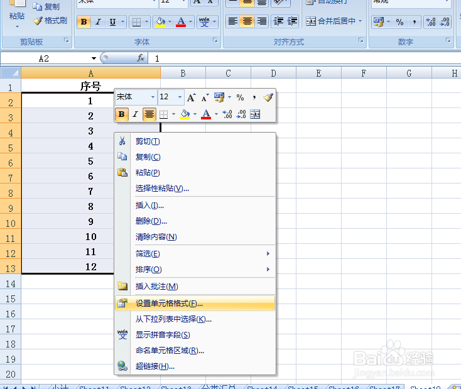Open the 粘贴 paste dropdown in ribbon
The image size is (461, 389).
[x=17, y=26]
